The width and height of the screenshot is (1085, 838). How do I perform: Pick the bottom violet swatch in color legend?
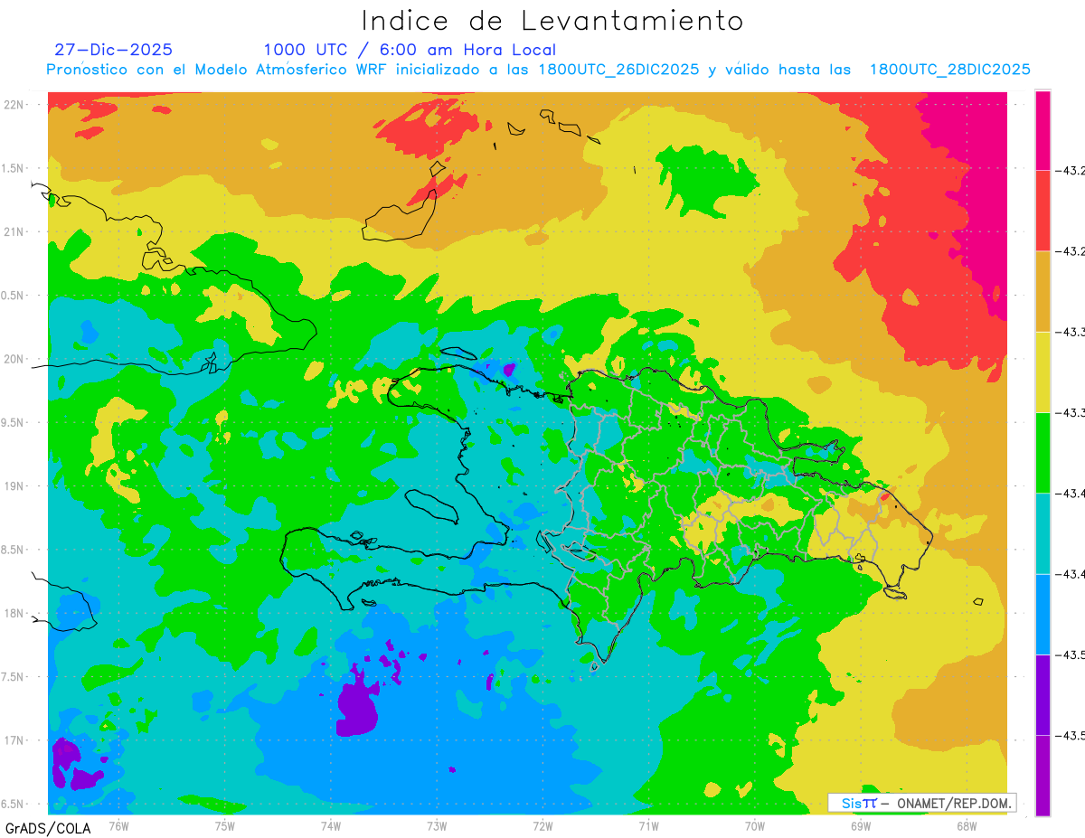(x=1043, y=775)
